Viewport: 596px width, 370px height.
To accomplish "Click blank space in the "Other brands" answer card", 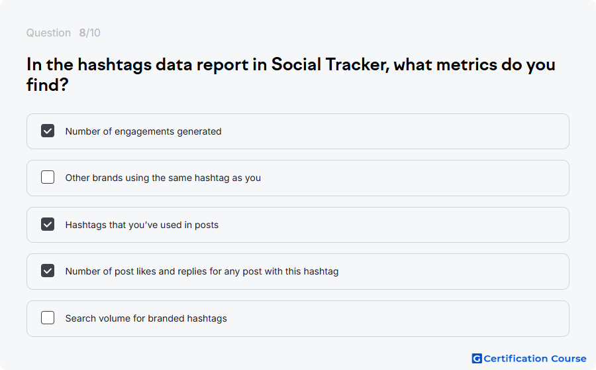I will click(415, 178).
